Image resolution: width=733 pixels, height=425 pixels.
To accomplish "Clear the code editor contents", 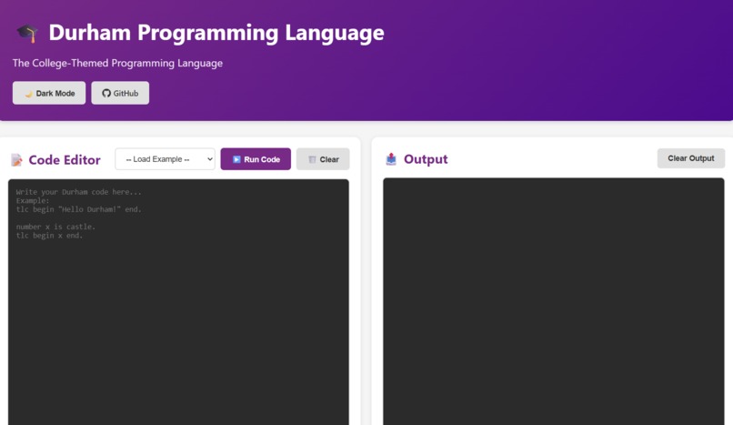I will coord(323,159).
